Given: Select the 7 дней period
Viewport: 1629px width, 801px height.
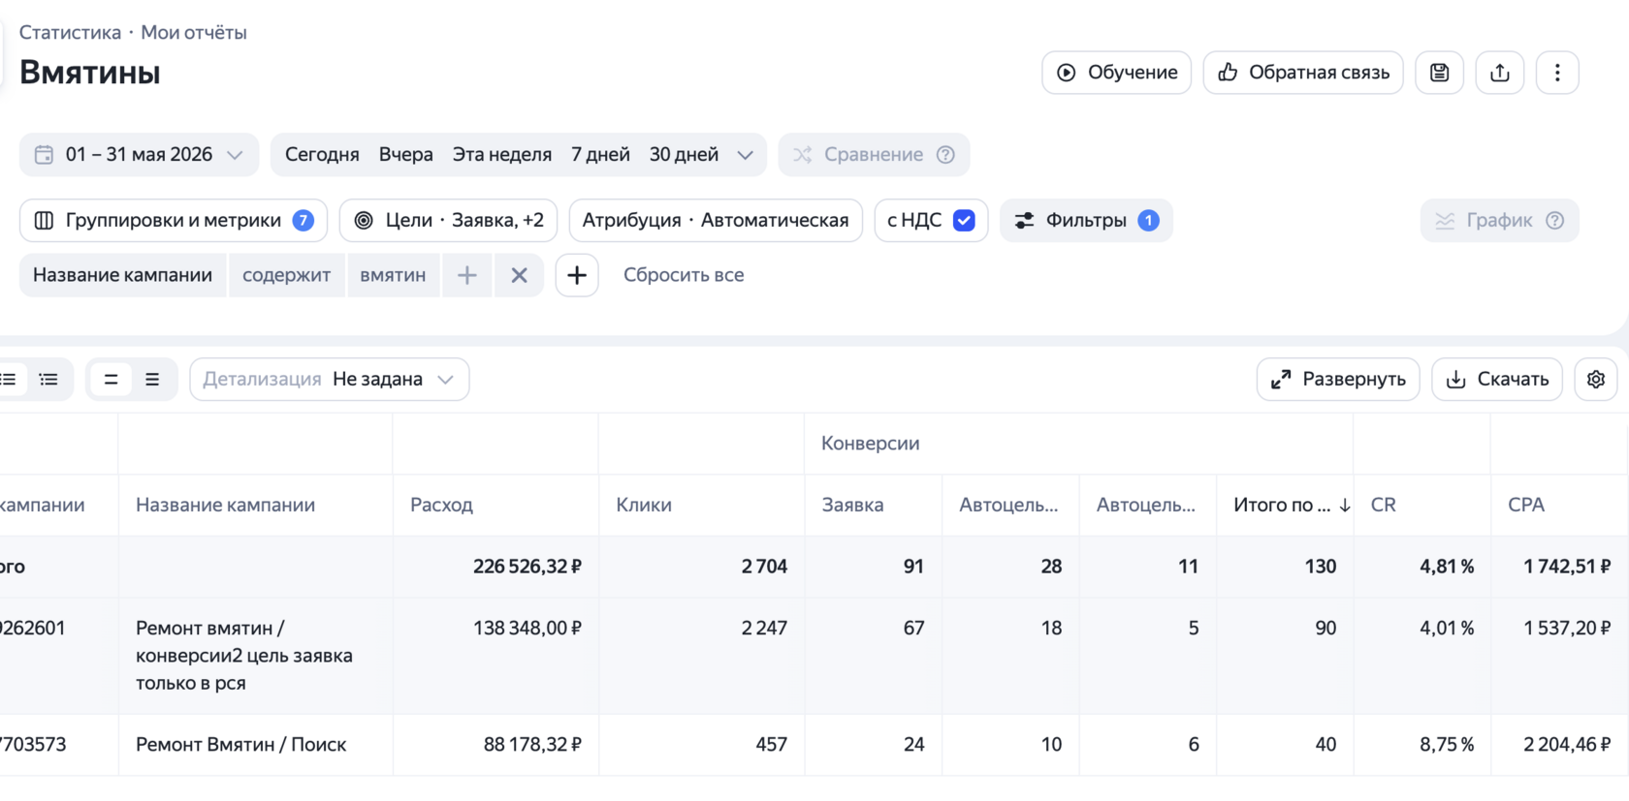Looking at the screenshot, I should point(600,155).
